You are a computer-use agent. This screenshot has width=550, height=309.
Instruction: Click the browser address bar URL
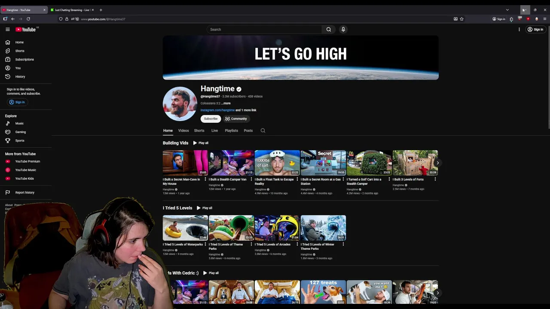pos(103,19)
